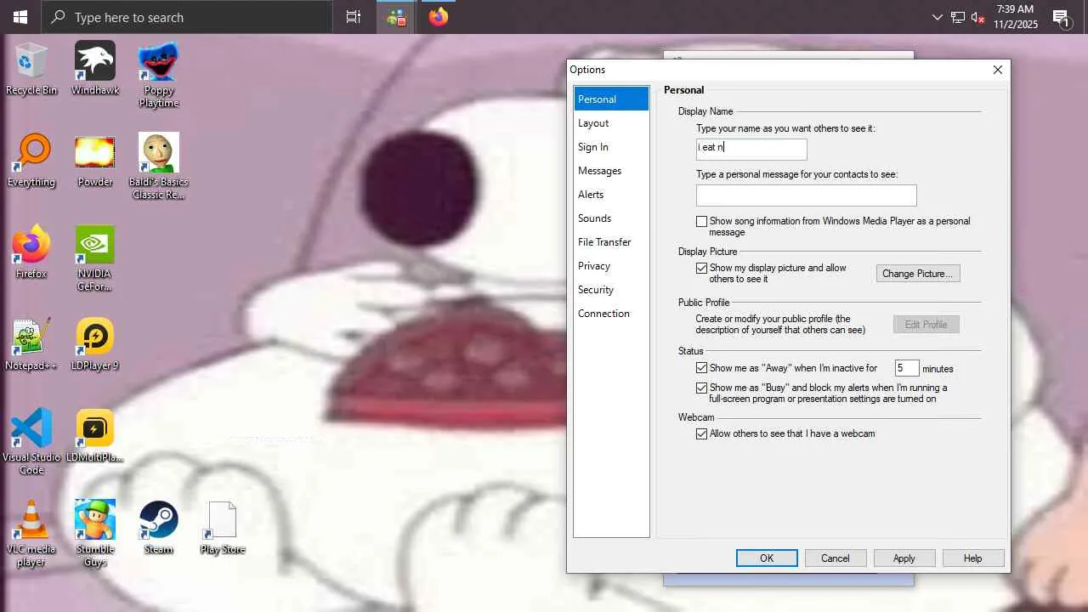Select the Poppy Playtime desktop shortcut
This screenshot has height=612, width=1088.
pyautogui.click(x=159, y=75)
